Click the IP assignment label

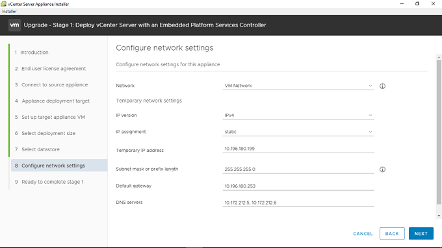[x=131, y=132]
